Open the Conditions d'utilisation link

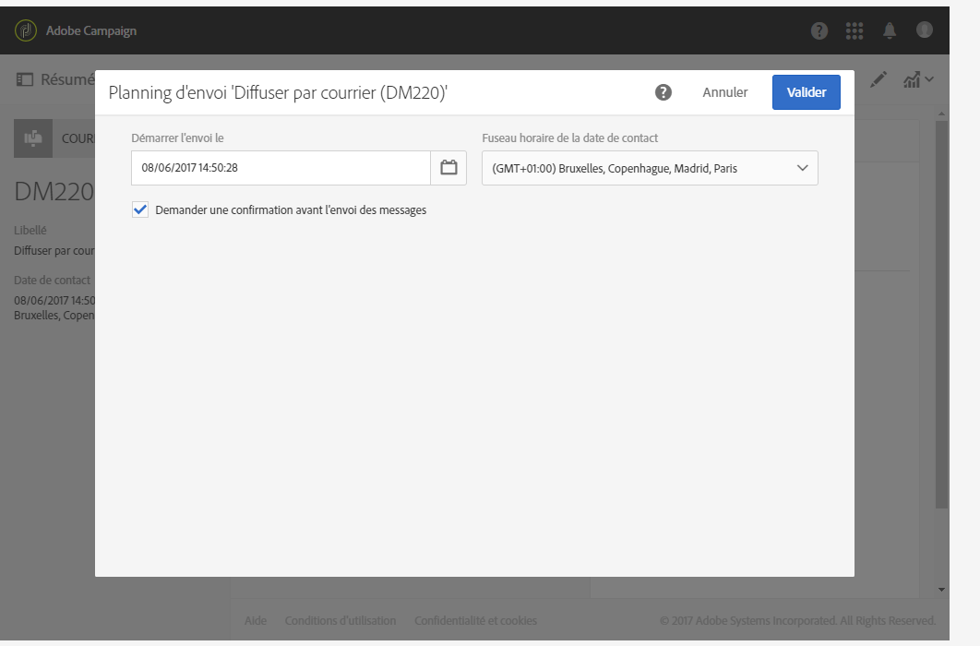point(340,620)
